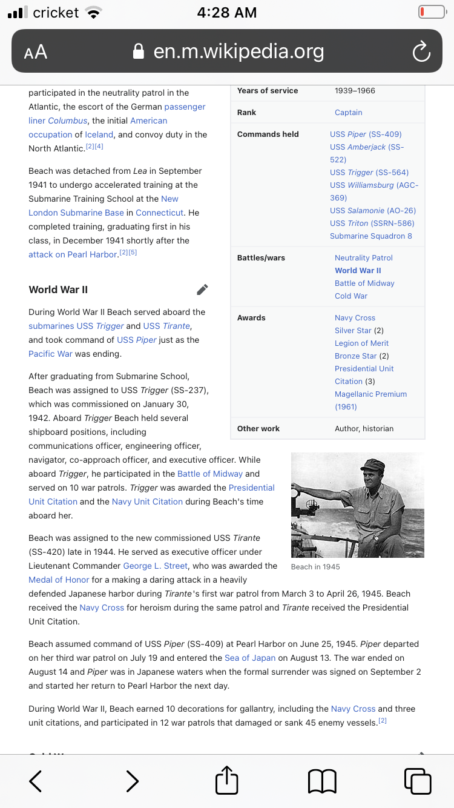Image resolution: width=454 pixels, height=808 pixels.
Task: Open 'Battle of Midway' link in paragraph
Action: pos(210,474)
